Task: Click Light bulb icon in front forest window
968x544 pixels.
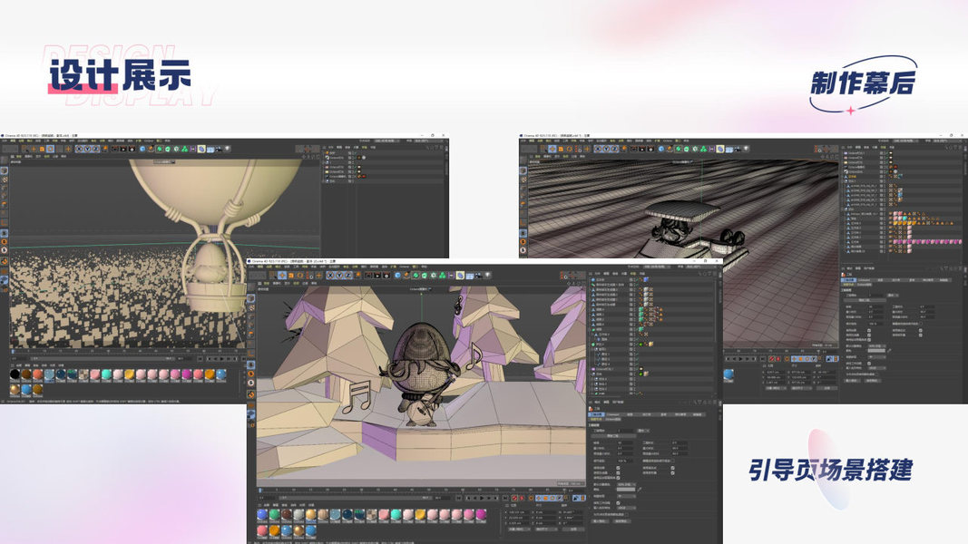Action: click(x=488, y=275)
